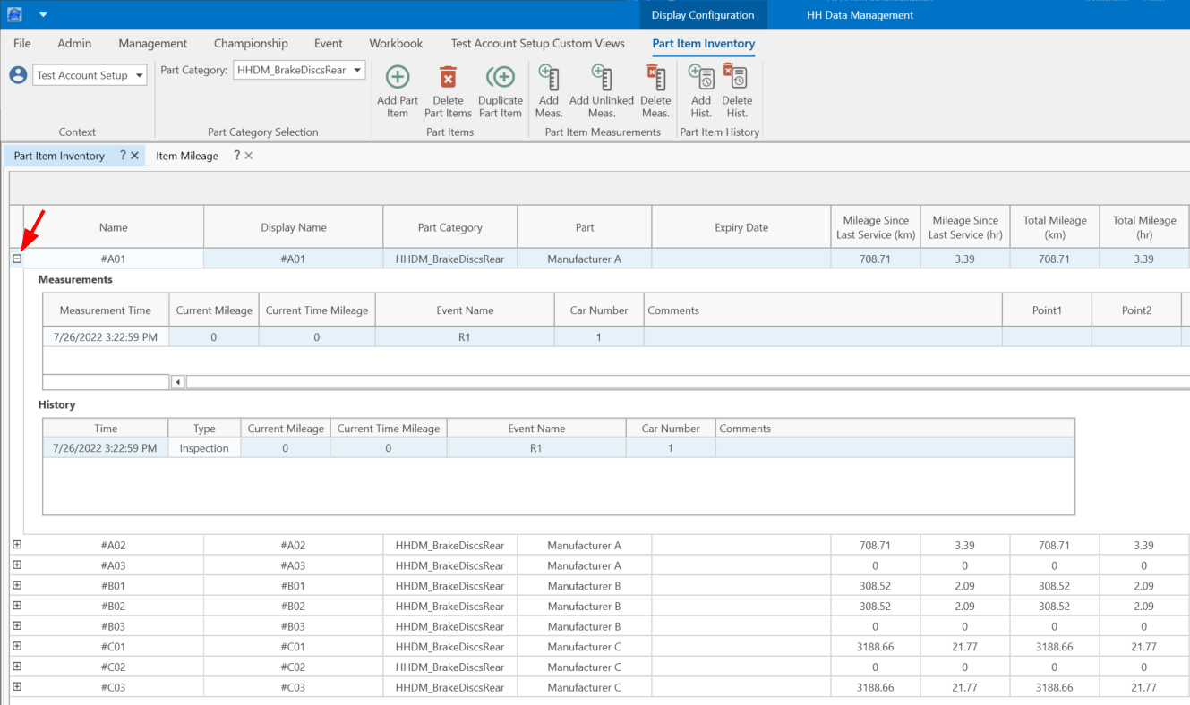Click Measurements horizontal scrollbar left arrow
1190x705 pixels.
pos(177,382)
